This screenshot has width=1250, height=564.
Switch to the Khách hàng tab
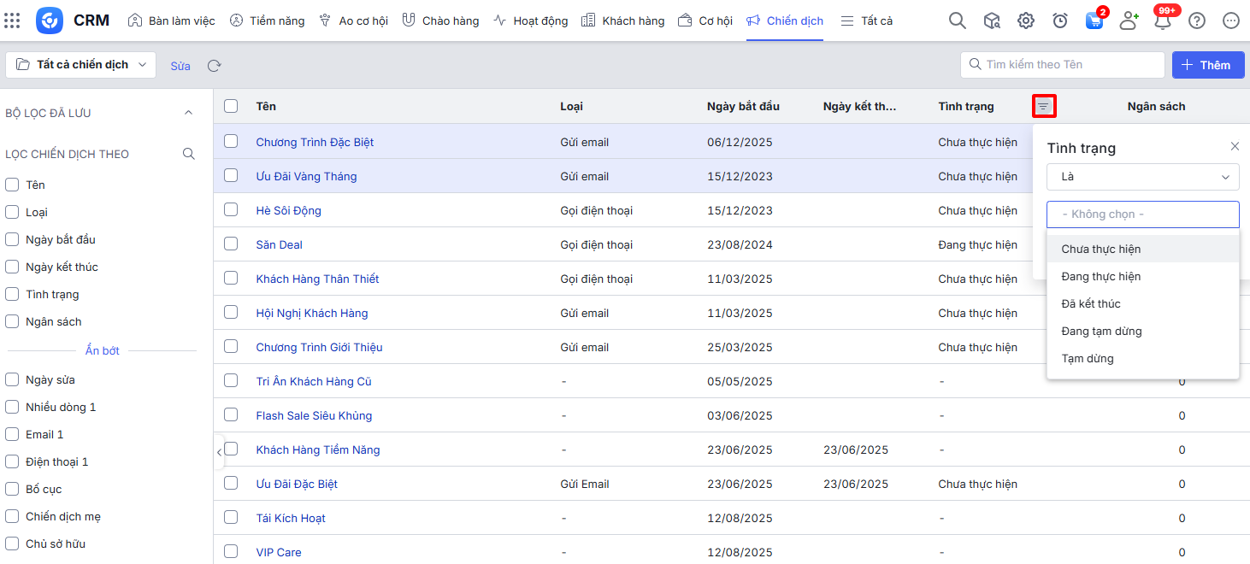623,21
